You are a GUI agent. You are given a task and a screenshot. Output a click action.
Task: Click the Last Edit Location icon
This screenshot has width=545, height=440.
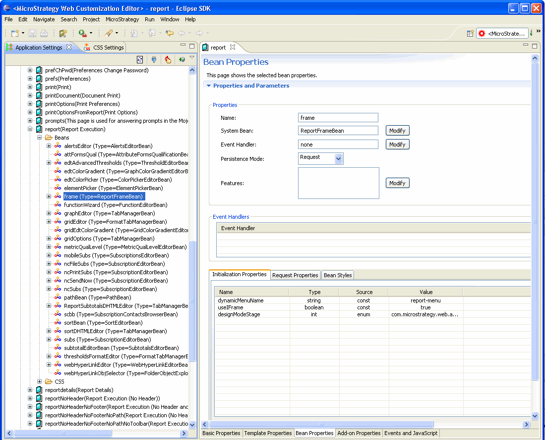[x=169, y=33]
